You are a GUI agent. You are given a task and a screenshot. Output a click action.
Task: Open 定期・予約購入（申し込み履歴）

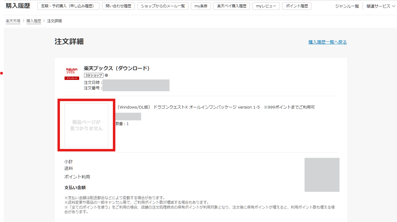click(69, 6)
